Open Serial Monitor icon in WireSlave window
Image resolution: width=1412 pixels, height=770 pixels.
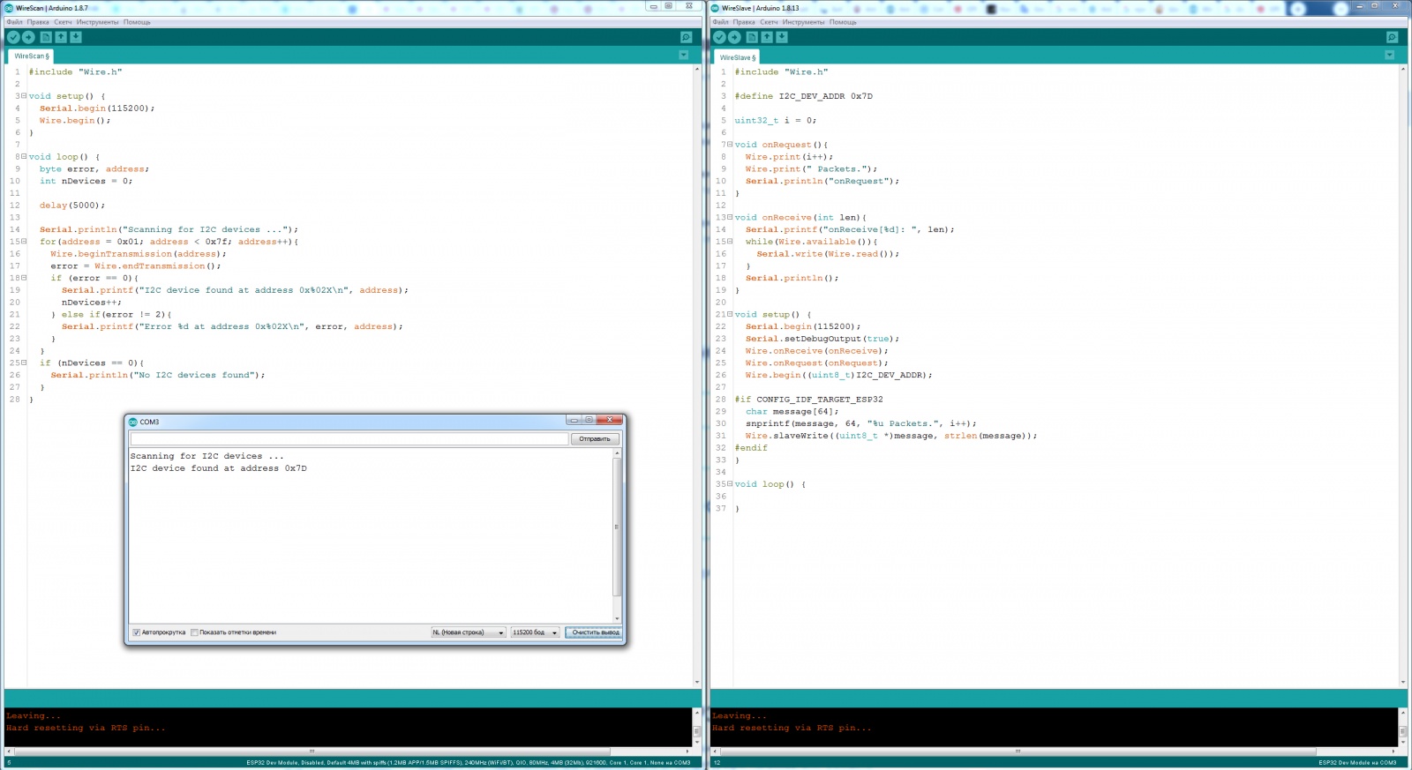click(1392, 37)
